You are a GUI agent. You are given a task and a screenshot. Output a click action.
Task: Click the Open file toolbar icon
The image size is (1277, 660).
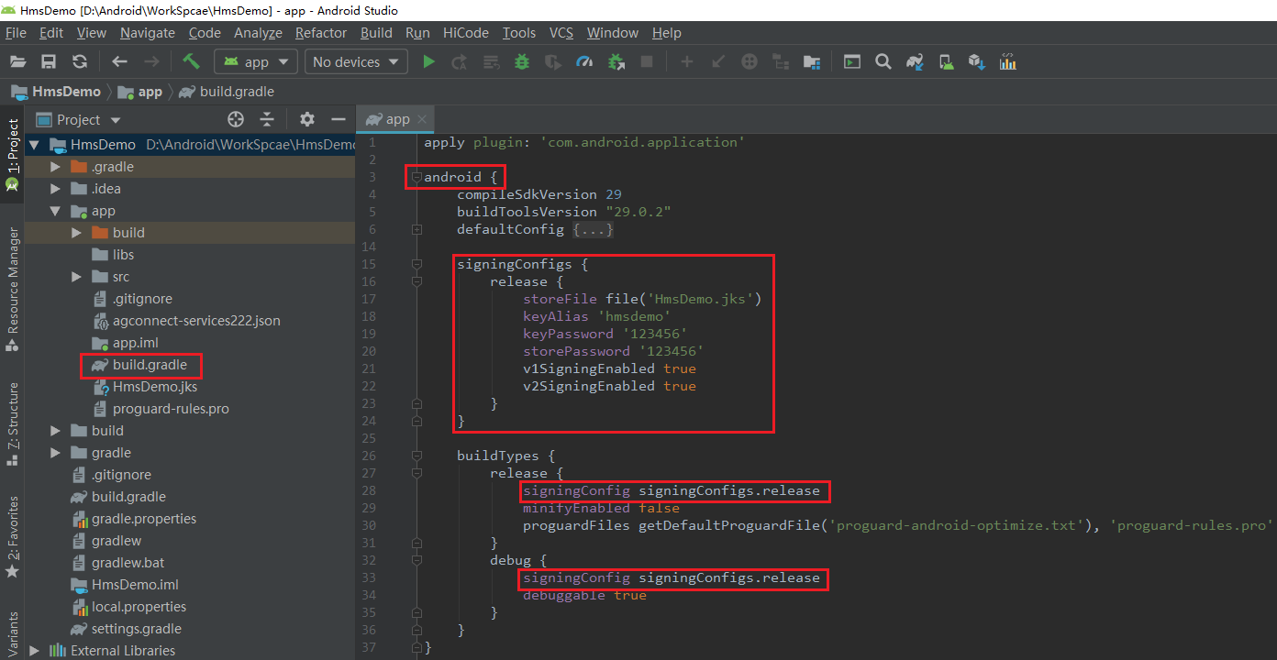(x=17, y=61)
